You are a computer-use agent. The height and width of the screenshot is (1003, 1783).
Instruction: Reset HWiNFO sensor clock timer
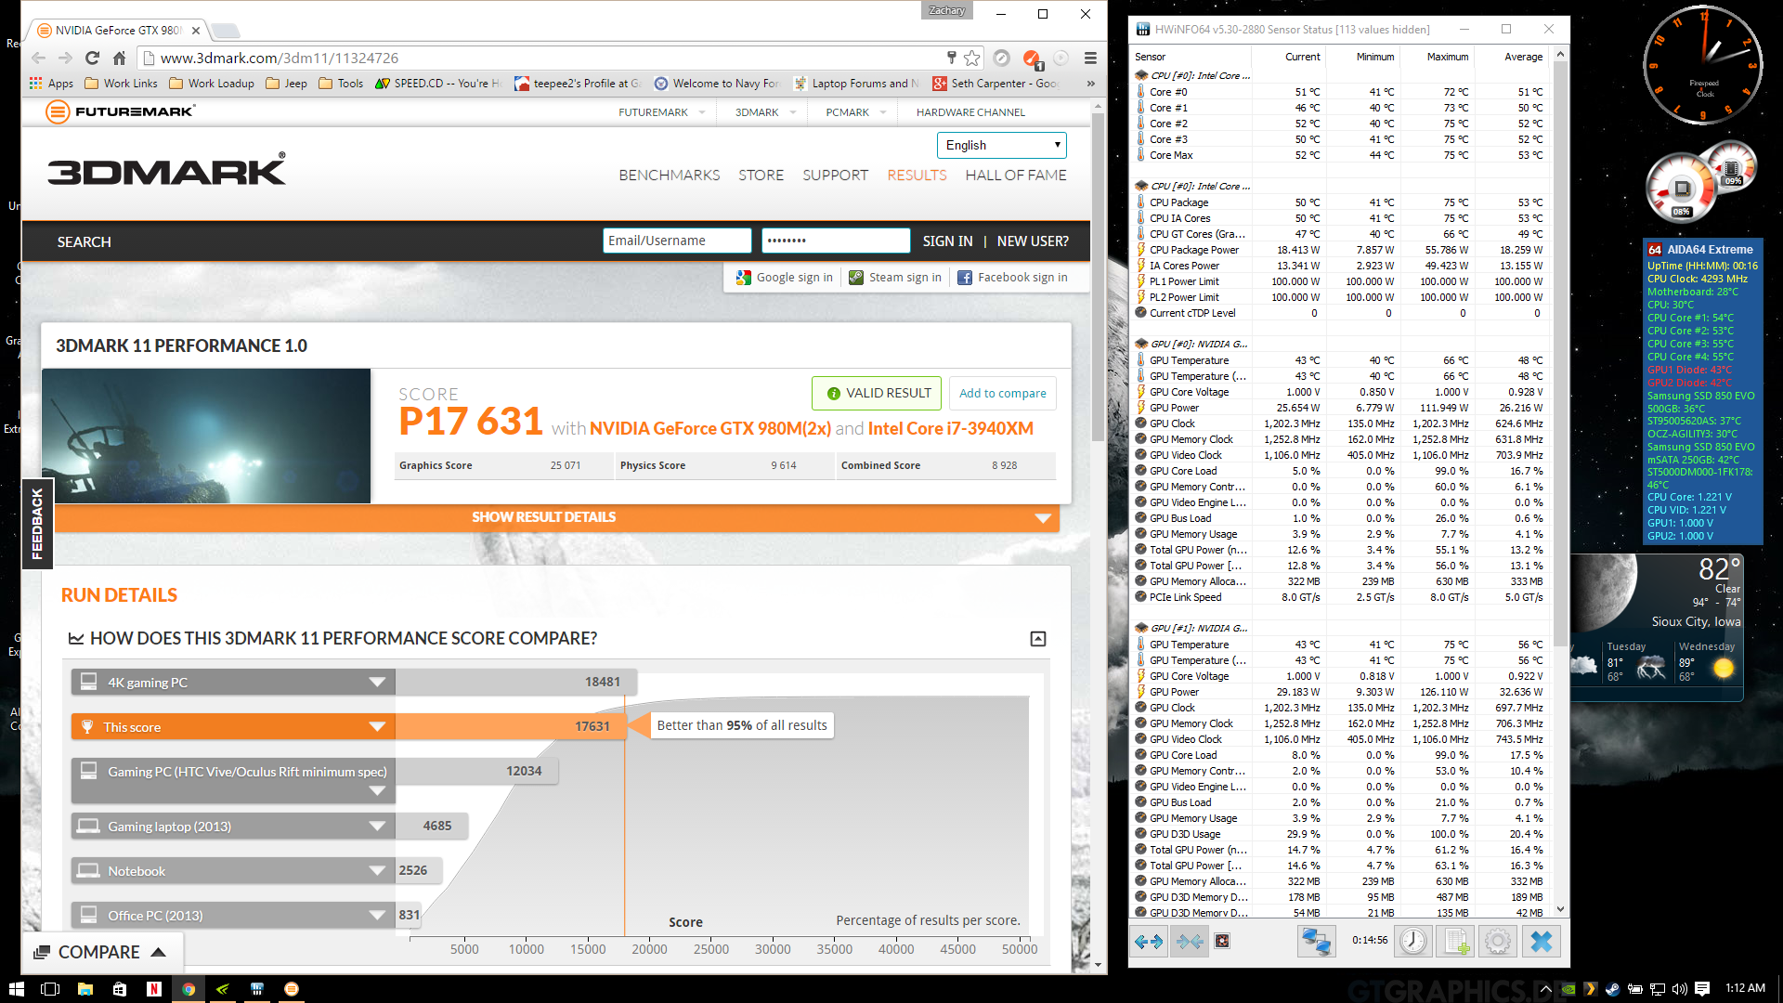click(1412, 941)
